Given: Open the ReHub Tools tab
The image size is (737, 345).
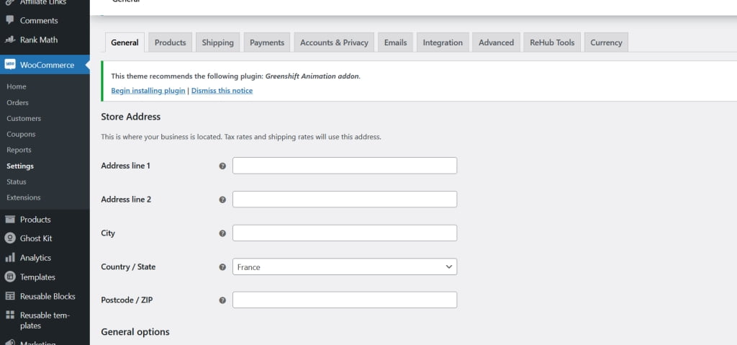Looking at the screenshot, I should (552, 42).
